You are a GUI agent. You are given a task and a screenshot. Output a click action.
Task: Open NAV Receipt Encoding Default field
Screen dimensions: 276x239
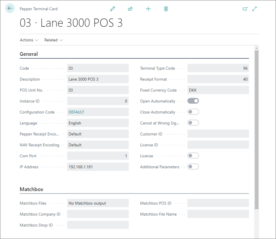[x=98, y=145]
